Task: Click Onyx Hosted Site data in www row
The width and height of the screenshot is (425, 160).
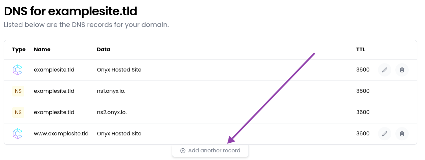Action: coord(119,134)
